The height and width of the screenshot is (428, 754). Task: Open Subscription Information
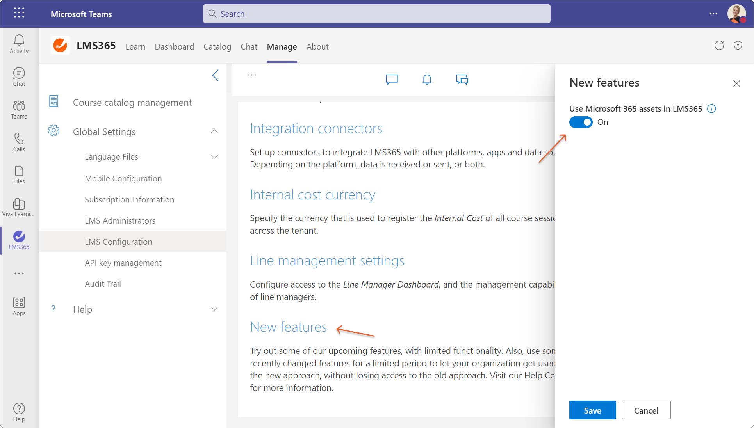pyautogui.click(x=130, y=199)
